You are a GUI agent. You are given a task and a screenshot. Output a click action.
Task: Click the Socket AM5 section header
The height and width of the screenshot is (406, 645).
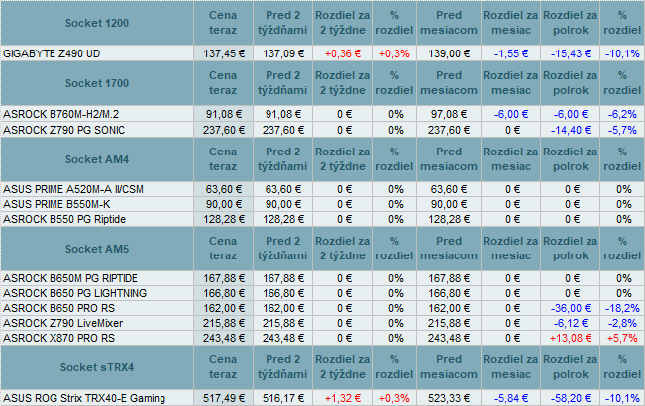click(97, 249)
